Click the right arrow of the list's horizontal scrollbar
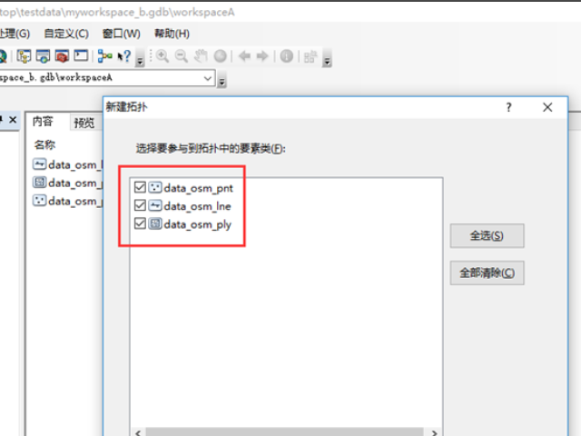This screenshot has height=436, width=581. click(434, 432)
